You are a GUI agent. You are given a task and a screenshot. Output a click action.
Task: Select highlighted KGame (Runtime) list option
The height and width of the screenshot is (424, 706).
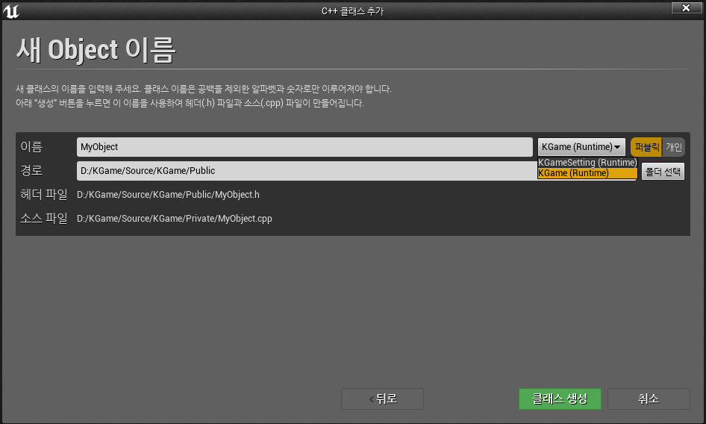pyautogui.click(x=587, y=173)
